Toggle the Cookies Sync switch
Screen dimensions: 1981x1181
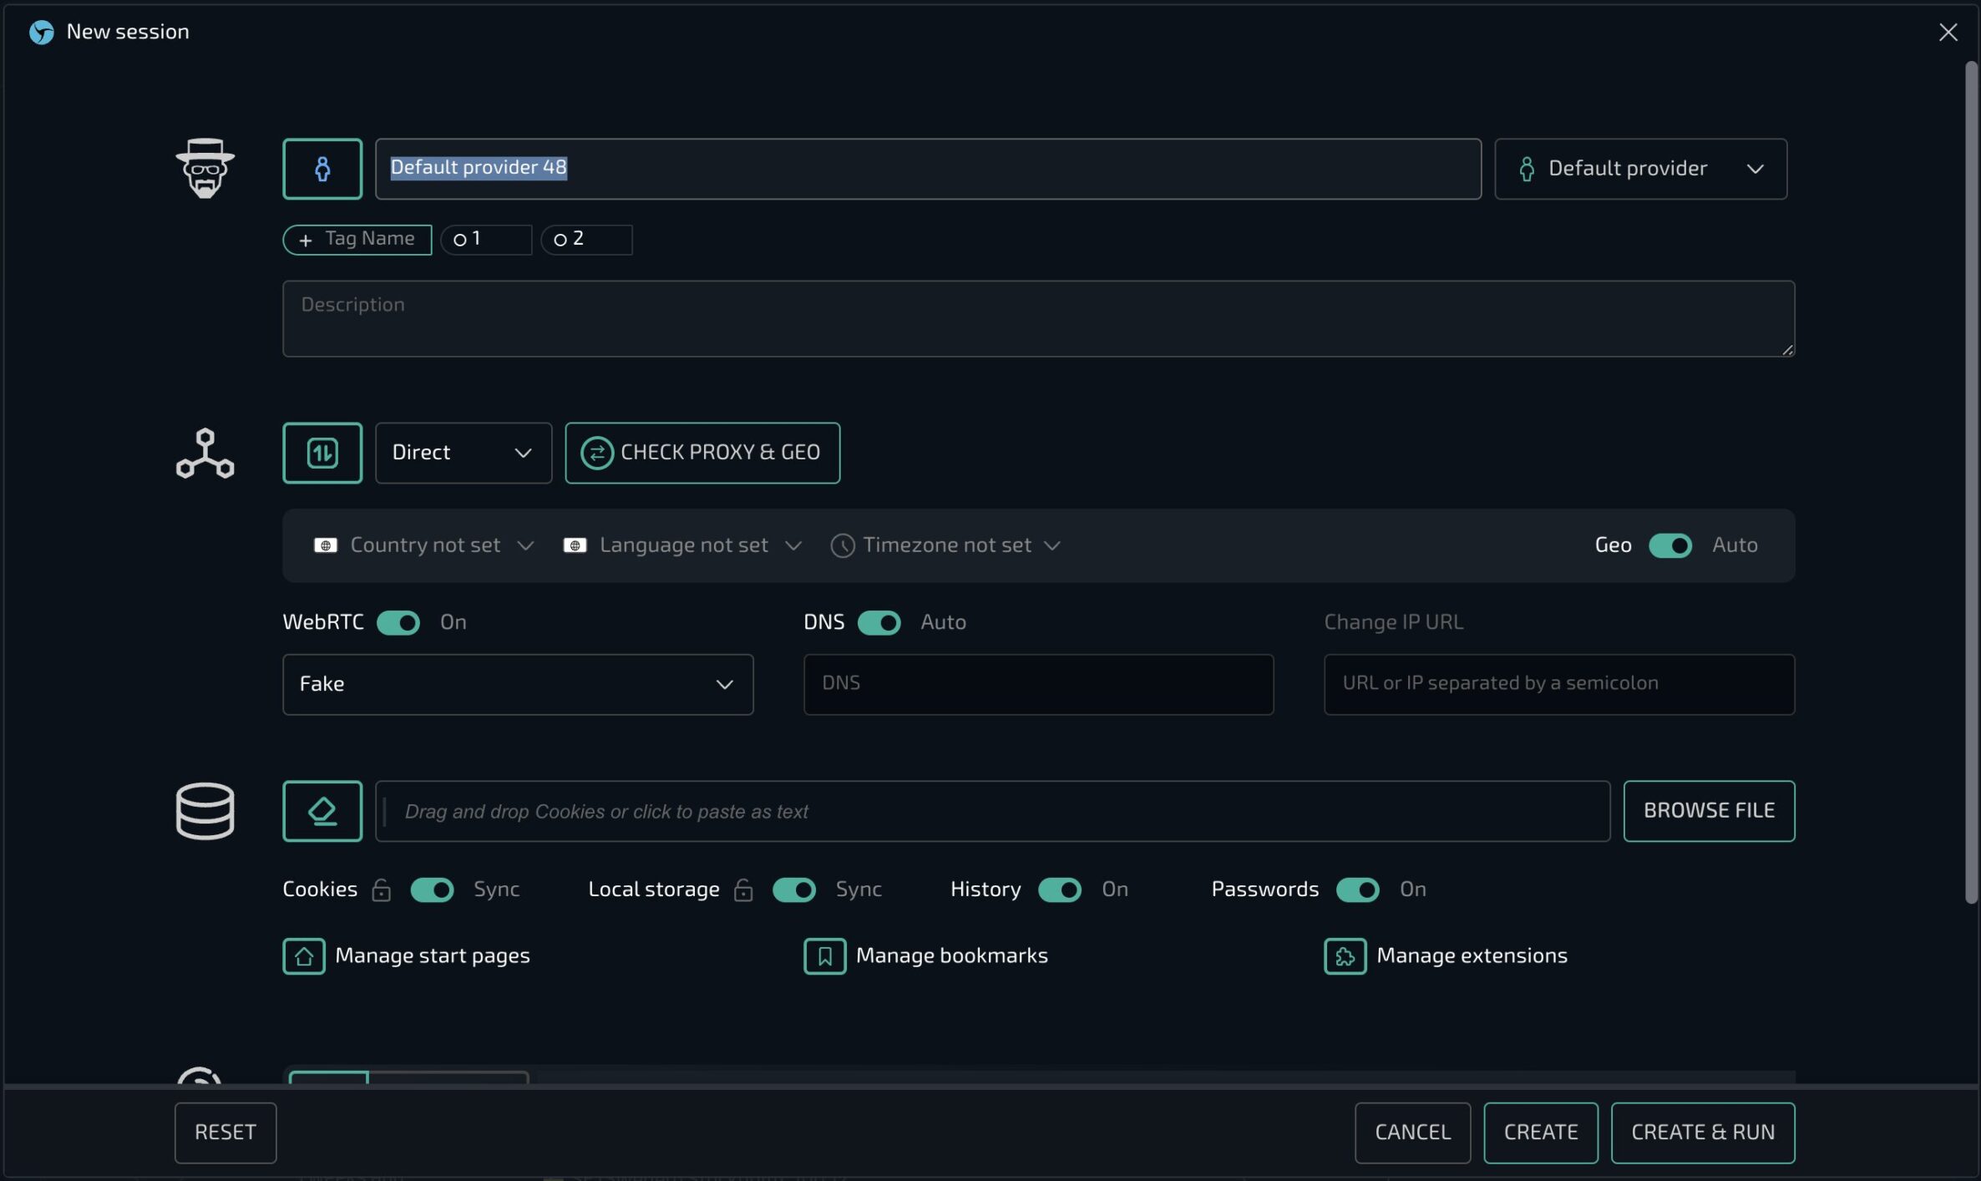click(x=432, y=890)
